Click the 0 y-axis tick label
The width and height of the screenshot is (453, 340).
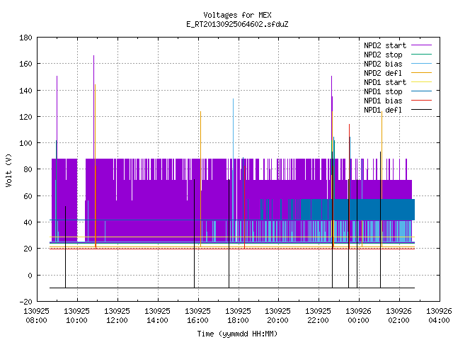(30, 276)
